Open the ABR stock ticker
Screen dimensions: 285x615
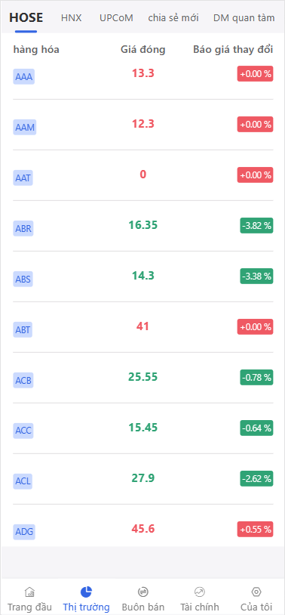(x=23, y=229)
